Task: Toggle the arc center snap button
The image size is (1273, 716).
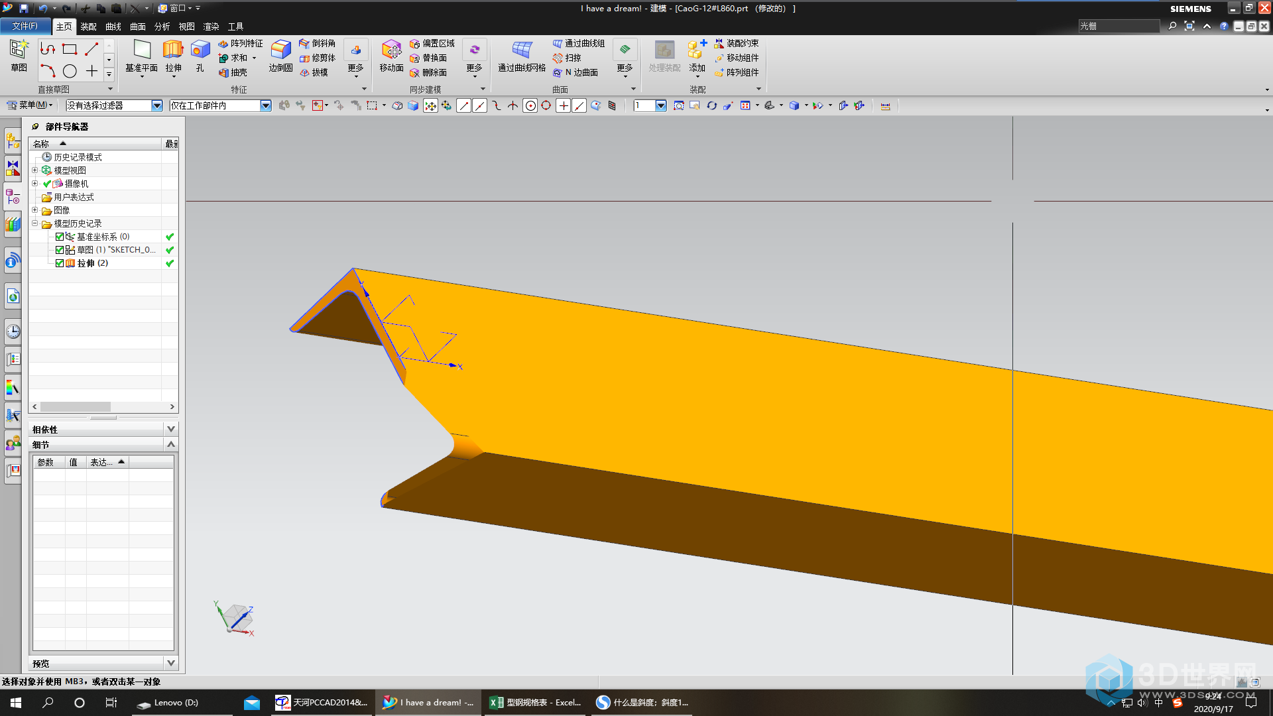Action: pos(530,105)
